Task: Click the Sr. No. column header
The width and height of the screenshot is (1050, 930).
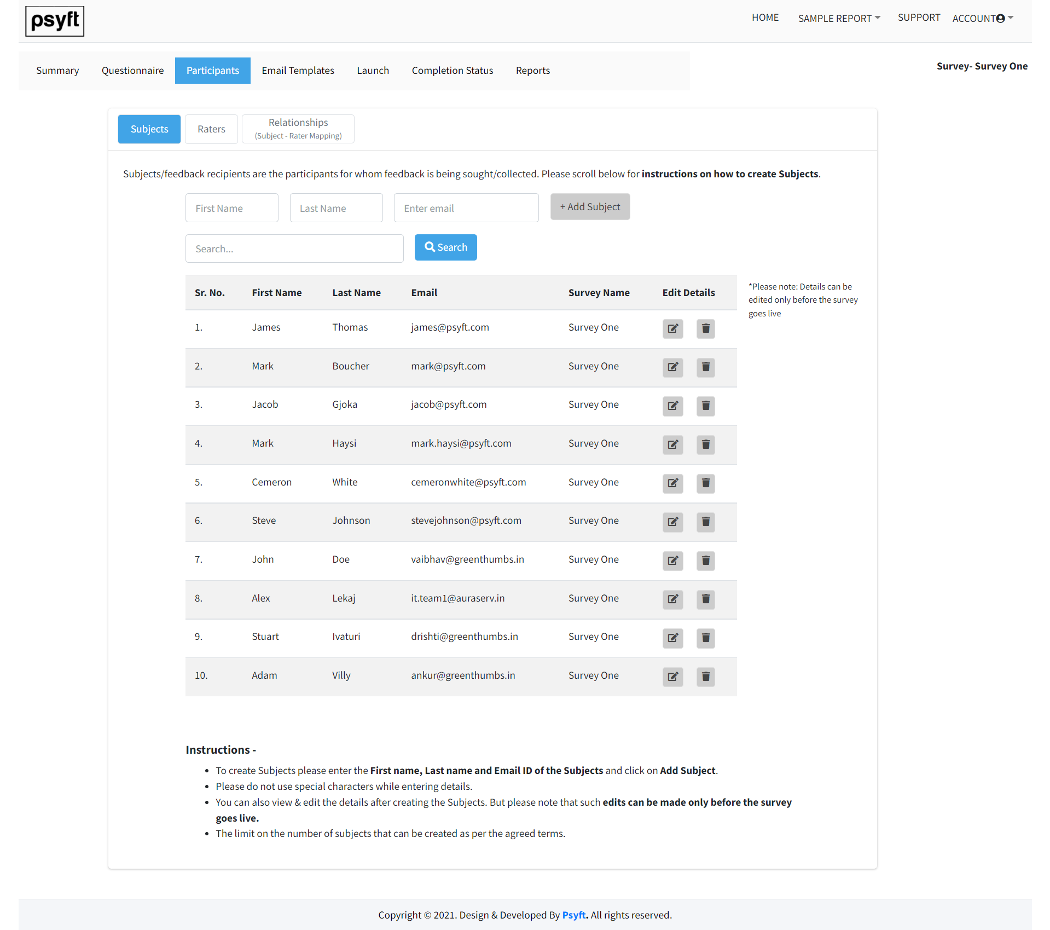Action: (x=210, y=293)
